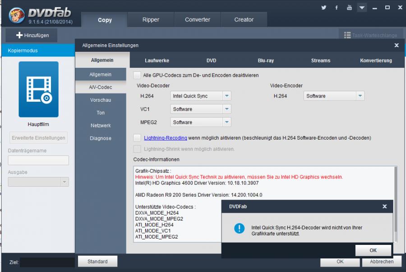406x272 pixels.
Task: Switch to the Converter tab
Action: click(197, 20)
